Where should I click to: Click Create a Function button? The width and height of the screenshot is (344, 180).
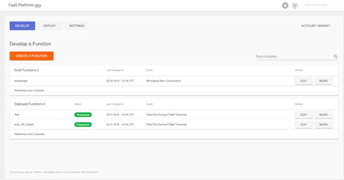[x=31, y=56]
